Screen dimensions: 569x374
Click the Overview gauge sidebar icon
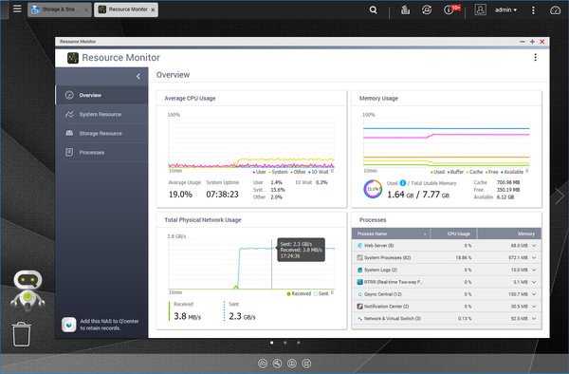(x=69, y=95)
